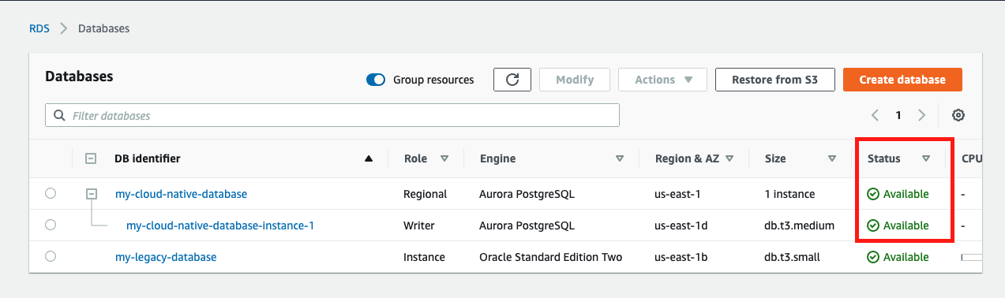Sort by Engine column arrow
Viewport: 1005px width, 298px height.
pyautogui.click(x=620, y=158)
